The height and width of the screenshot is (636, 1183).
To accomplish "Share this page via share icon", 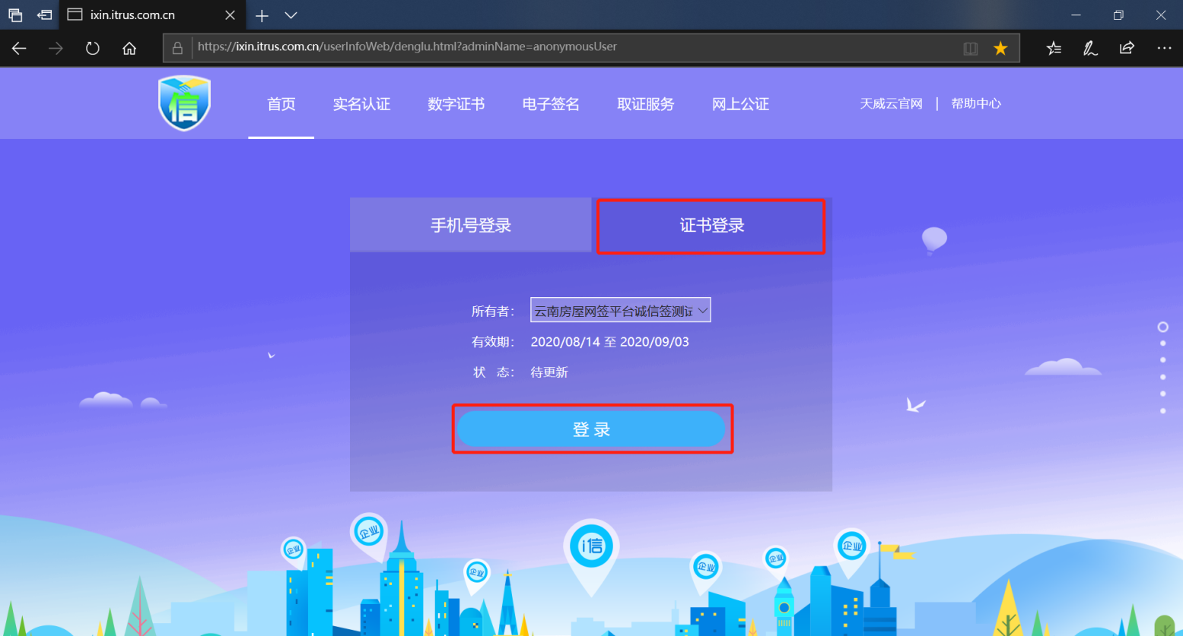I will [x=1127, y=49].
